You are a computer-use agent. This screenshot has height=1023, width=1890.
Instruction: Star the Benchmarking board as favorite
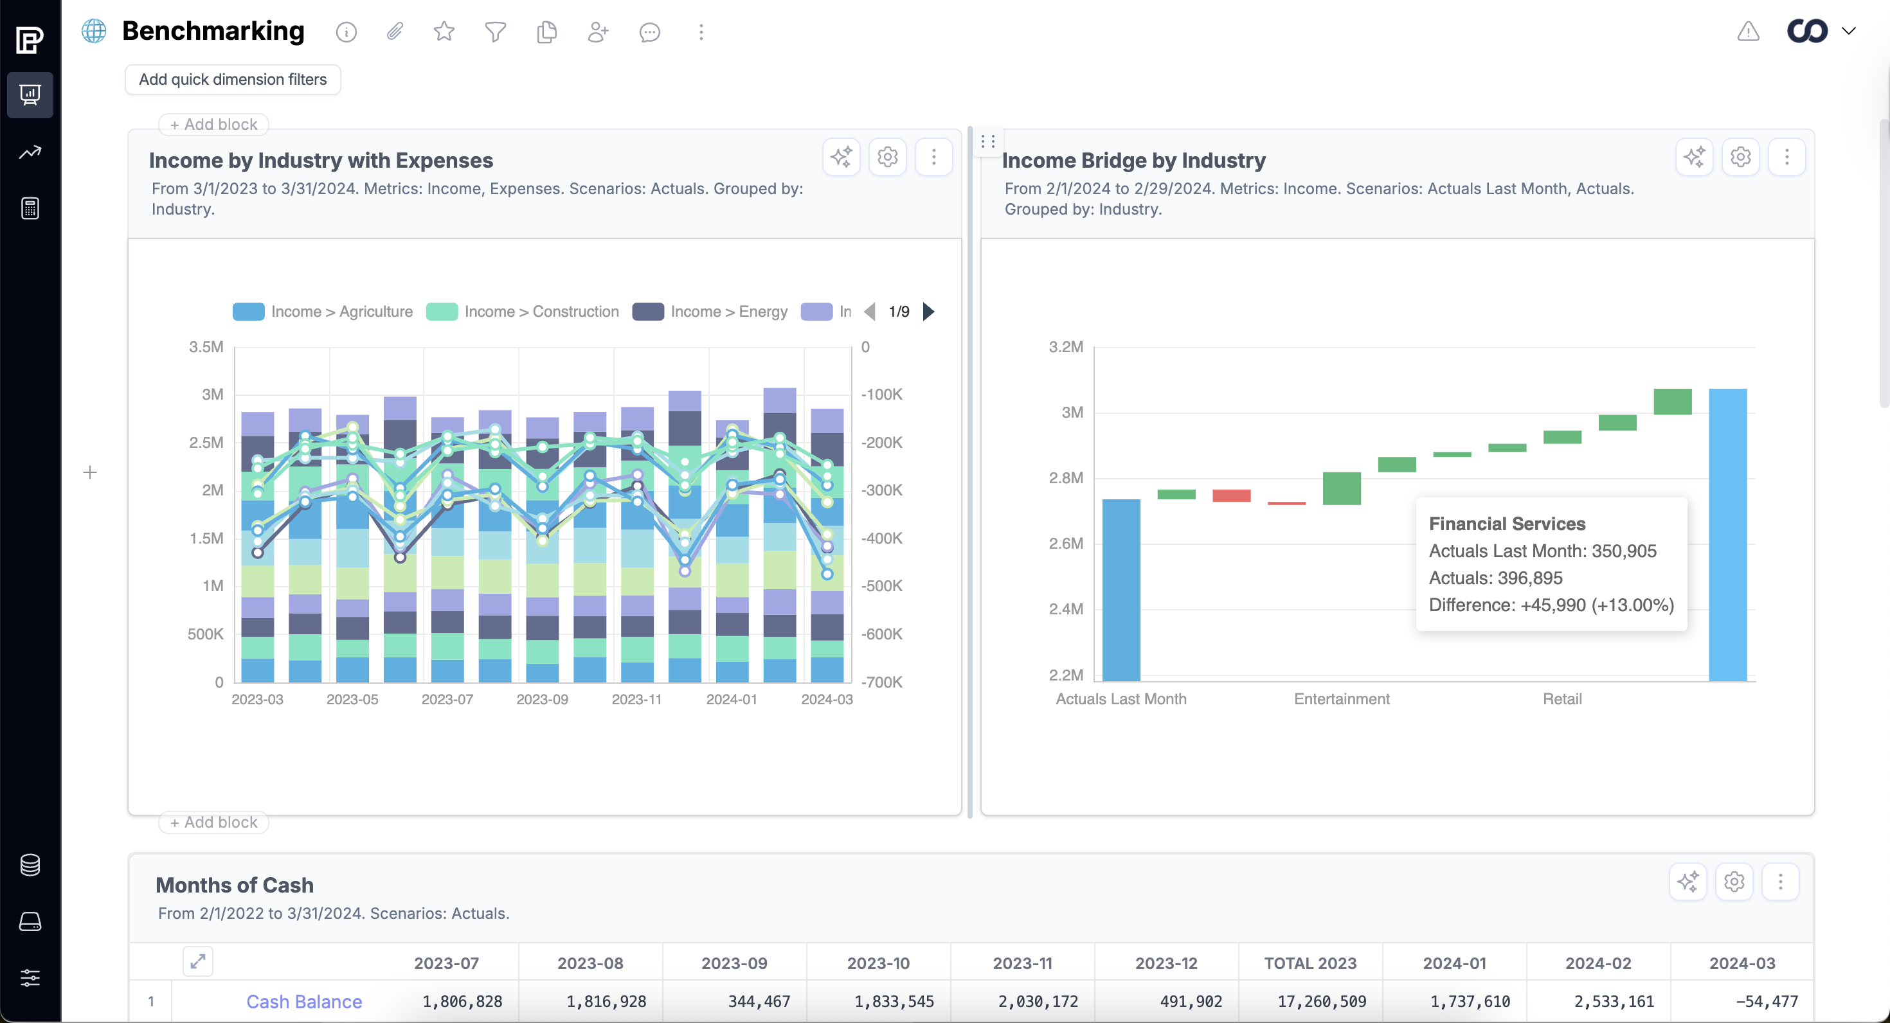pyautogui.click(x=444, y=31)
